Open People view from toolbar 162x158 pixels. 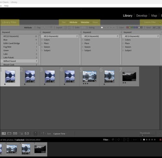click(x=27, y=133)
